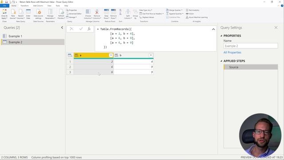Click Text Analytics in AI Insights
The height and width of the screenshot is (160, 284).
193,10
